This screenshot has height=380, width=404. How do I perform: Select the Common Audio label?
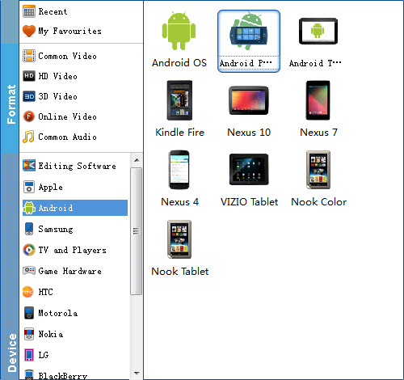pyautogui.click(x=68, y=137)
